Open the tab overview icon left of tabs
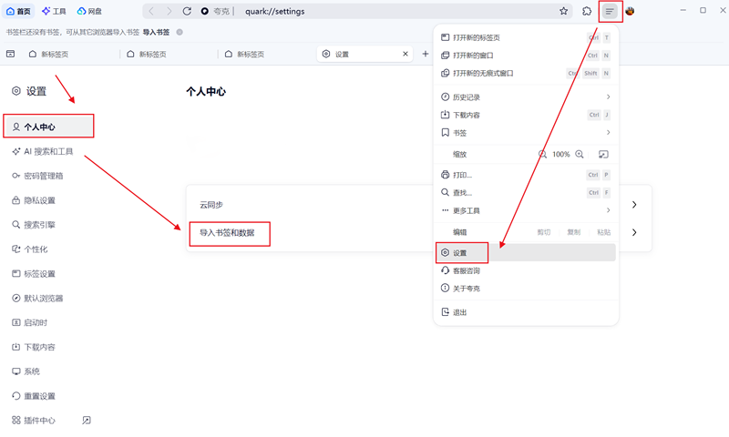This screenshot has height=437, width=729. tap(10, 54)
